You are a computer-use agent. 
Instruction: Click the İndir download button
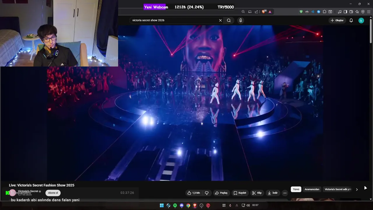[273, 193]
